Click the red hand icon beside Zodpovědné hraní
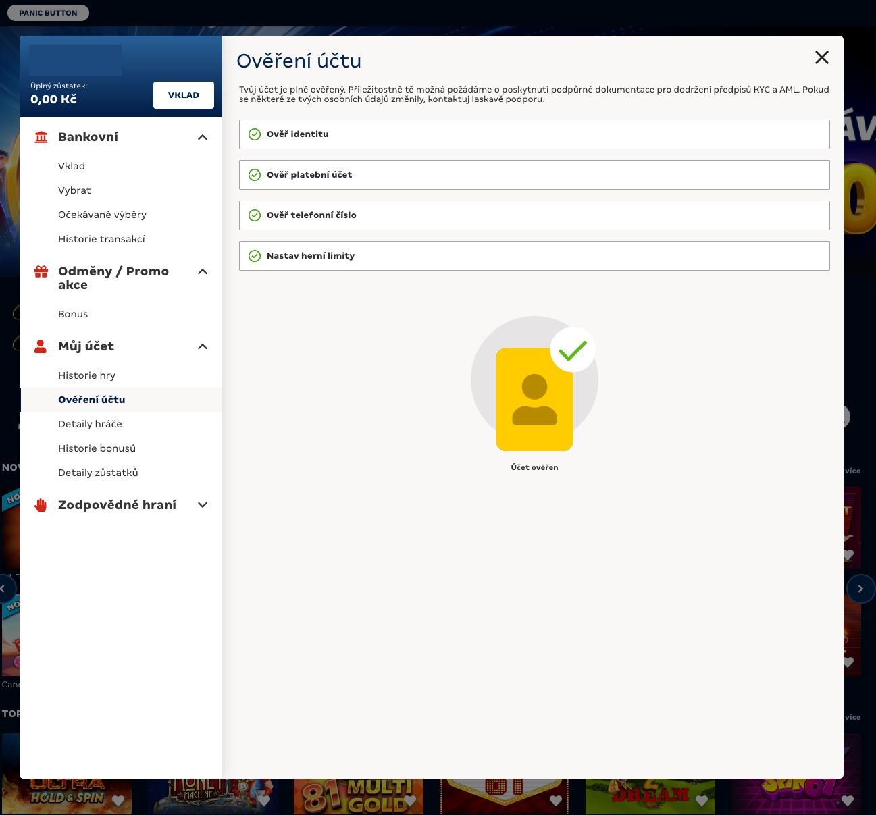The width and height of the screenshot is (876, 815). 41,505
